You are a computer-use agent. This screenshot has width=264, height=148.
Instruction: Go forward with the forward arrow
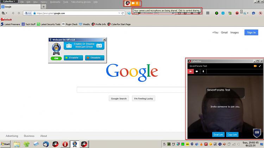click(x=19, y=13)
